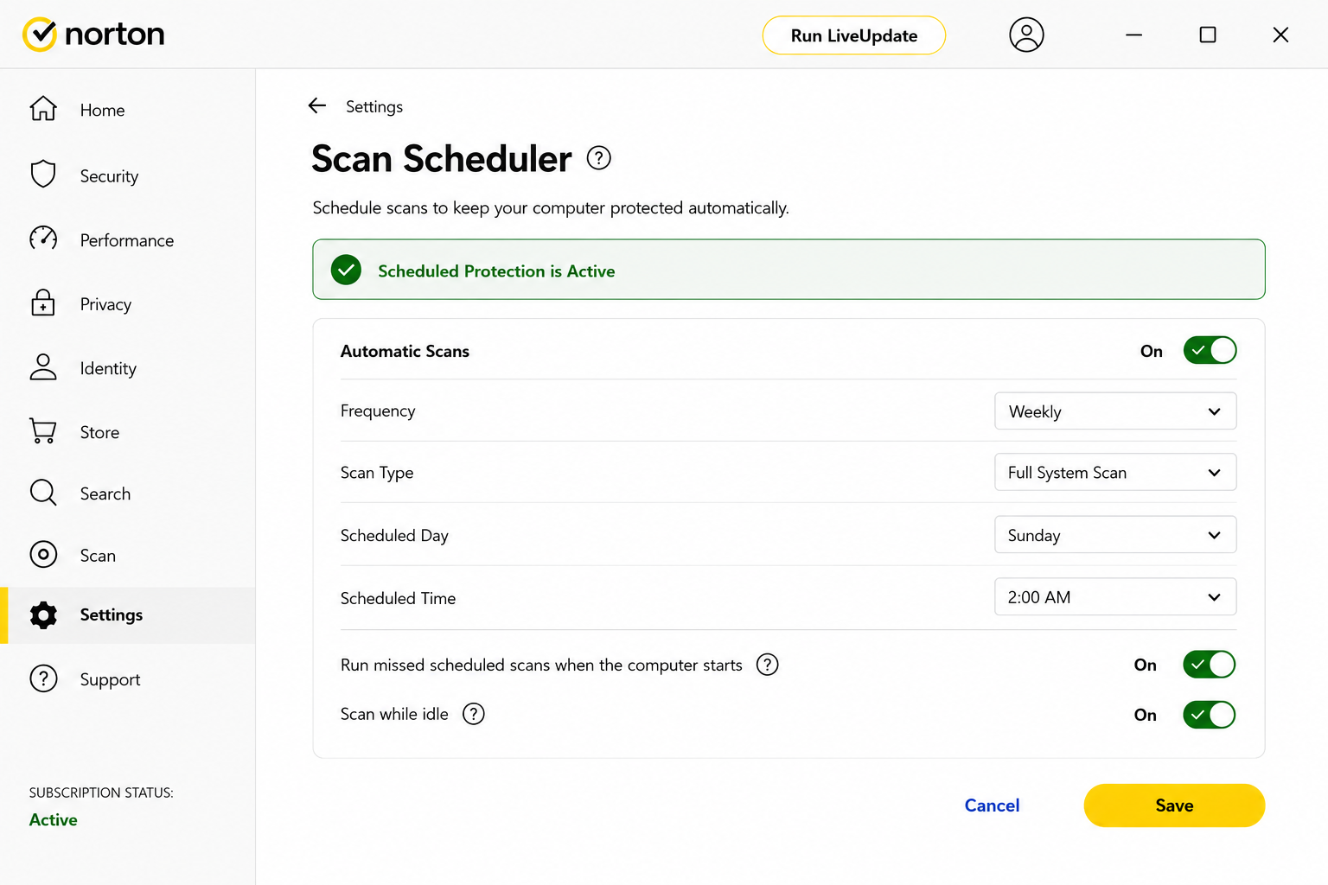Open help icon for Scan while idle
This screenshot has height=885, width=1328.
point(474,714)
